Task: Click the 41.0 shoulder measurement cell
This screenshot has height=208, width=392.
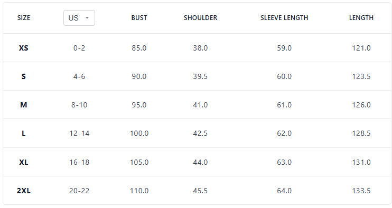Action: (200, 105)
